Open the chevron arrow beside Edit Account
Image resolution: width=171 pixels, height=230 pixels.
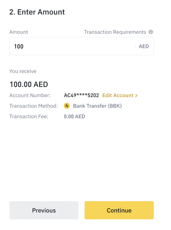136,95
